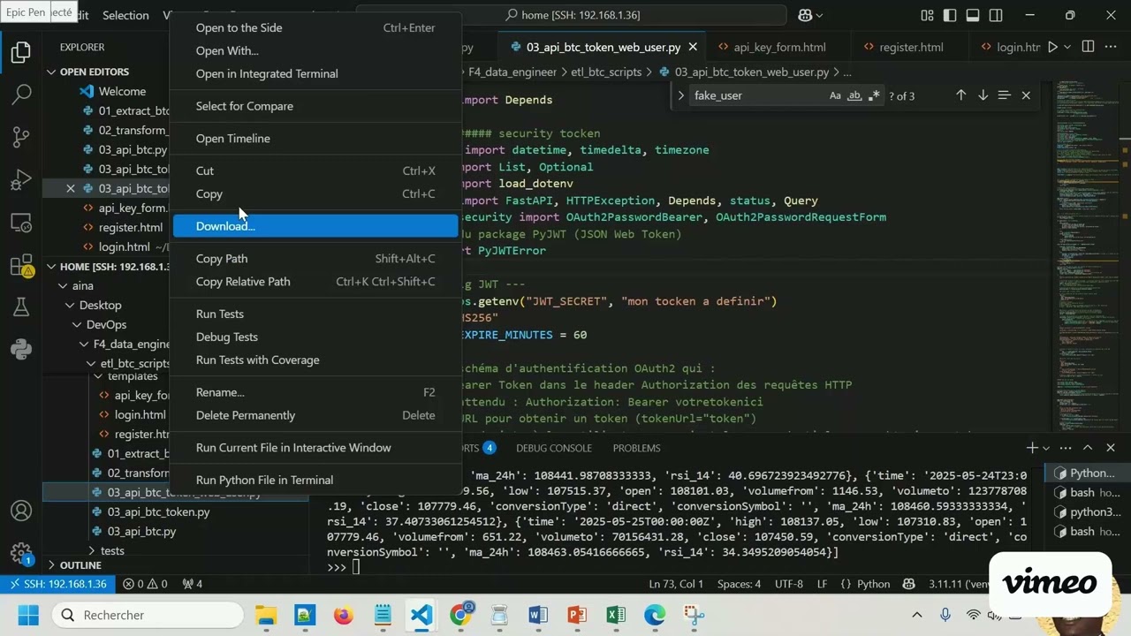Open the Testing flask view
Viewport: 1131px width, 636px height.
click(21, 307)
